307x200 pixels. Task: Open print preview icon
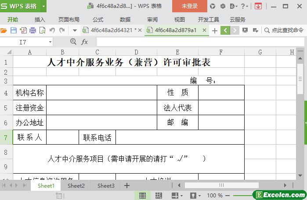point(43,30)
